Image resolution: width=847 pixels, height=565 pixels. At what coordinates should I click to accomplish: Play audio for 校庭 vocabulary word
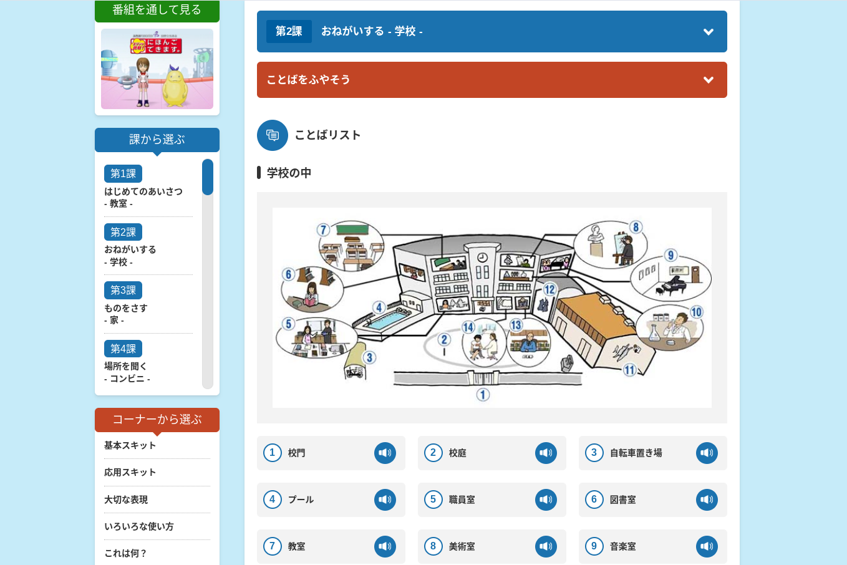pos(546,453)
